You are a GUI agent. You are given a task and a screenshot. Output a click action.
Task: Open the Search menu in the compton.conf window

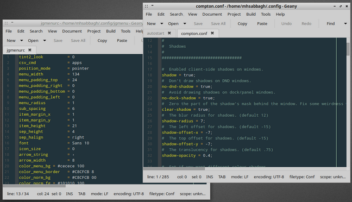pyautogui.click(x=176, y=14)
